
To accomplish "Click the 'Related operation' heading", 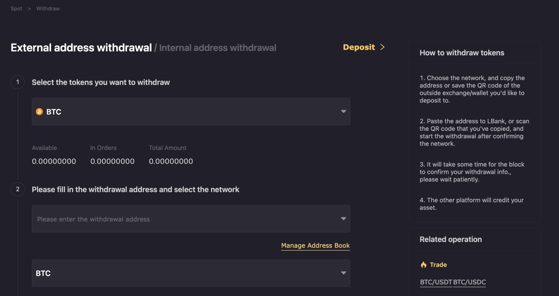I will (451, 239).
